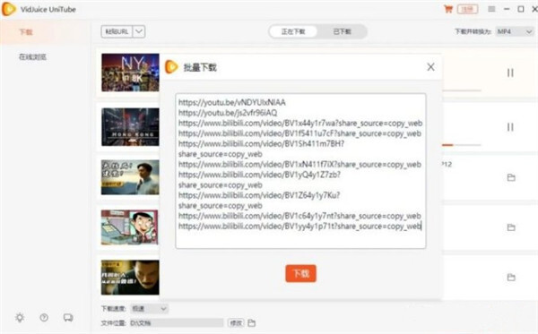
Task: Click inside the URL list text box
Action: click(x=300, y=171)
